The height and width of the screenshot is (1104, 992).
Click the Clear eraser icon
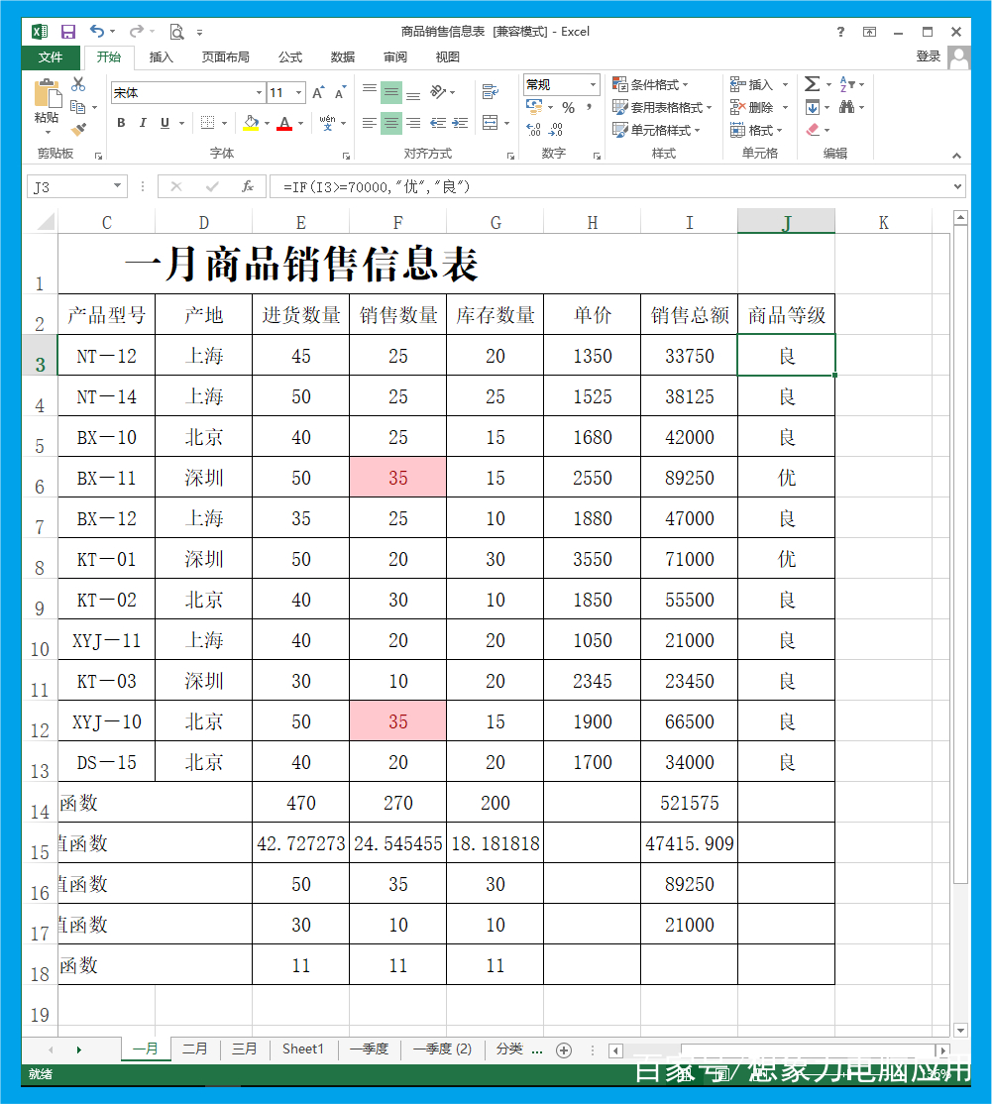pos(813,130)
